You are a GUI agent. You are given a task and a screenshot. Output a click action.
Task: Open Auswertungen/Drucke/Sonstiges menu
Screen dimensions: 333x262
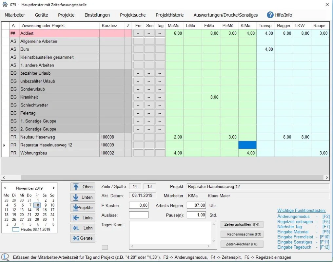(225, 15)
